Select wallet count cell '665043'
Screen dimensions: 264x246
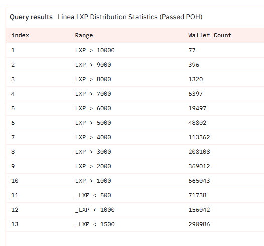(199, 181)
